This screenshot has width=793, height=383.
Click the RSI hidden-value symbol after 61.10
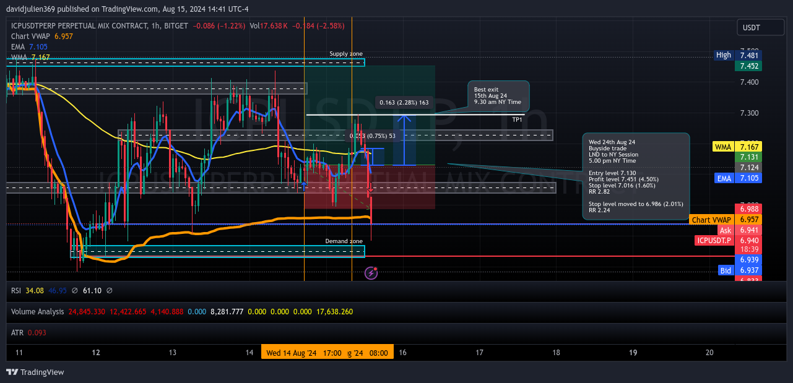[x=109, y=290]
